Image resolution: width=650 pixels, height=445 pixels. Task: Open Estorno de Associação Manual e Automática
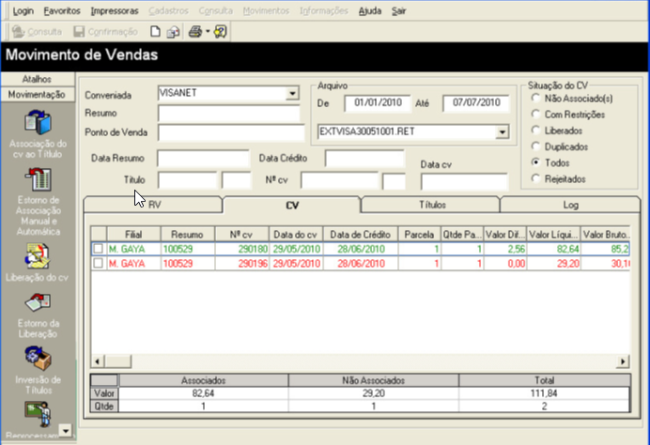coord(38,179)
